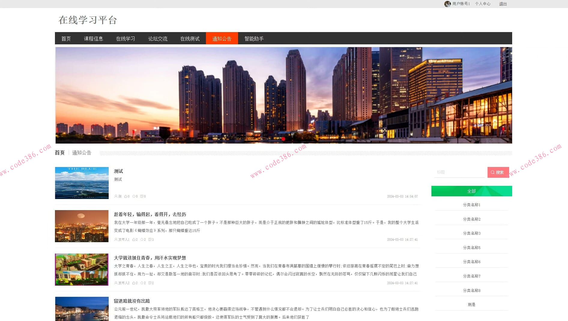Click the 在线学习平台 site title

pyautogui.click(x=88, y=20)
